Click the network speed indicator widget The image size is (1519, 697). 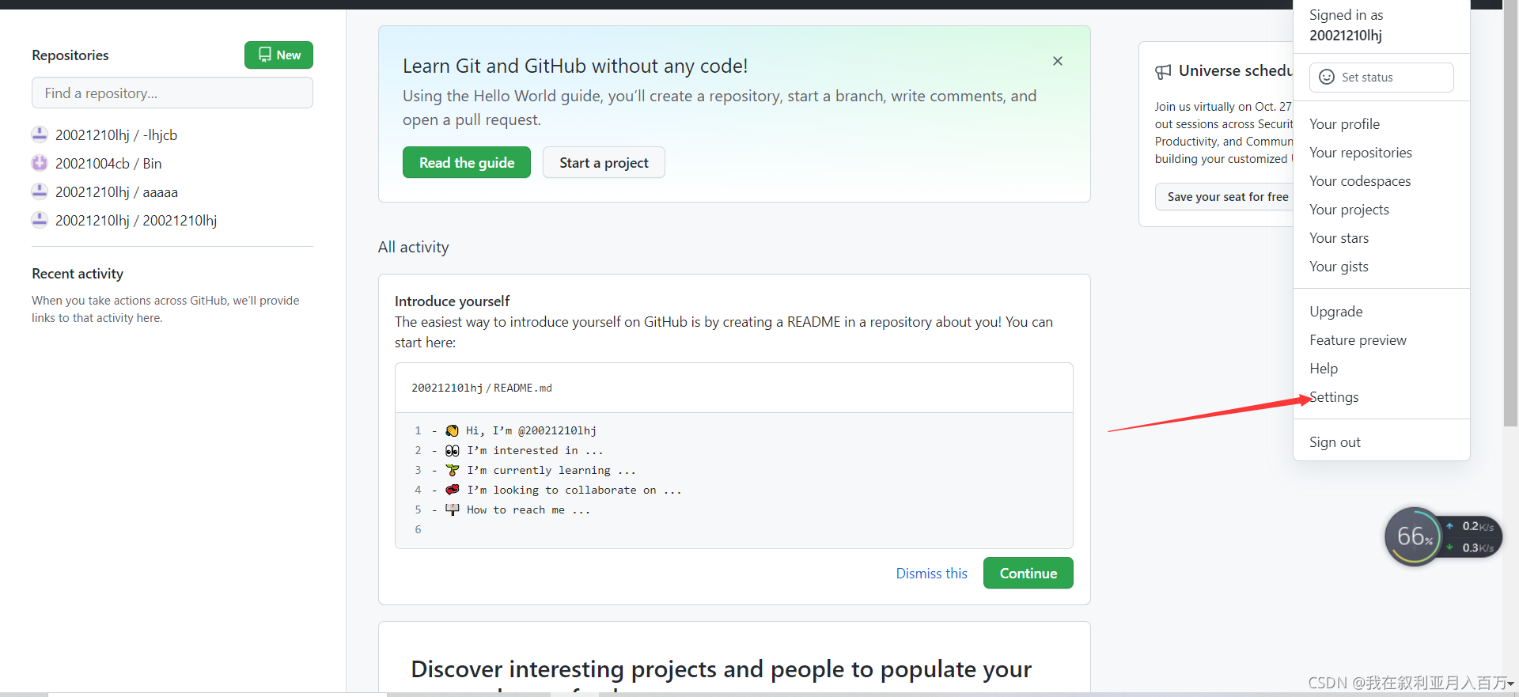(x=1472, y=536)
